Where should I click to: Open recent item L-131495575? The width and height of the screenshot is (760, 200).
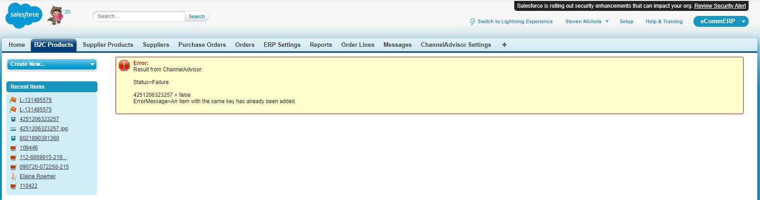(x=35, y=110)
